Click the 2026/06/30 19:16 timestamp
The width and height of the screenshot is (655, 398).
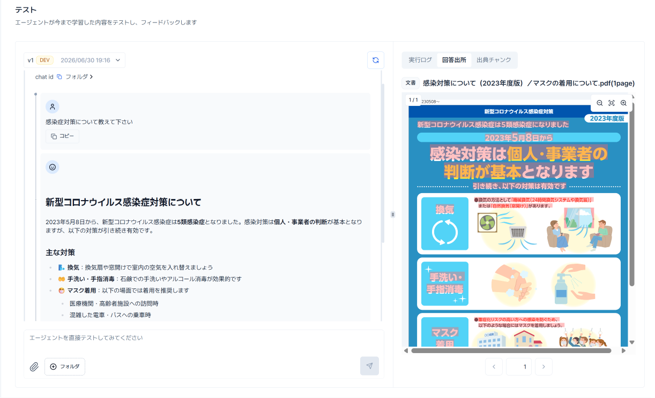tap(85, 60)
